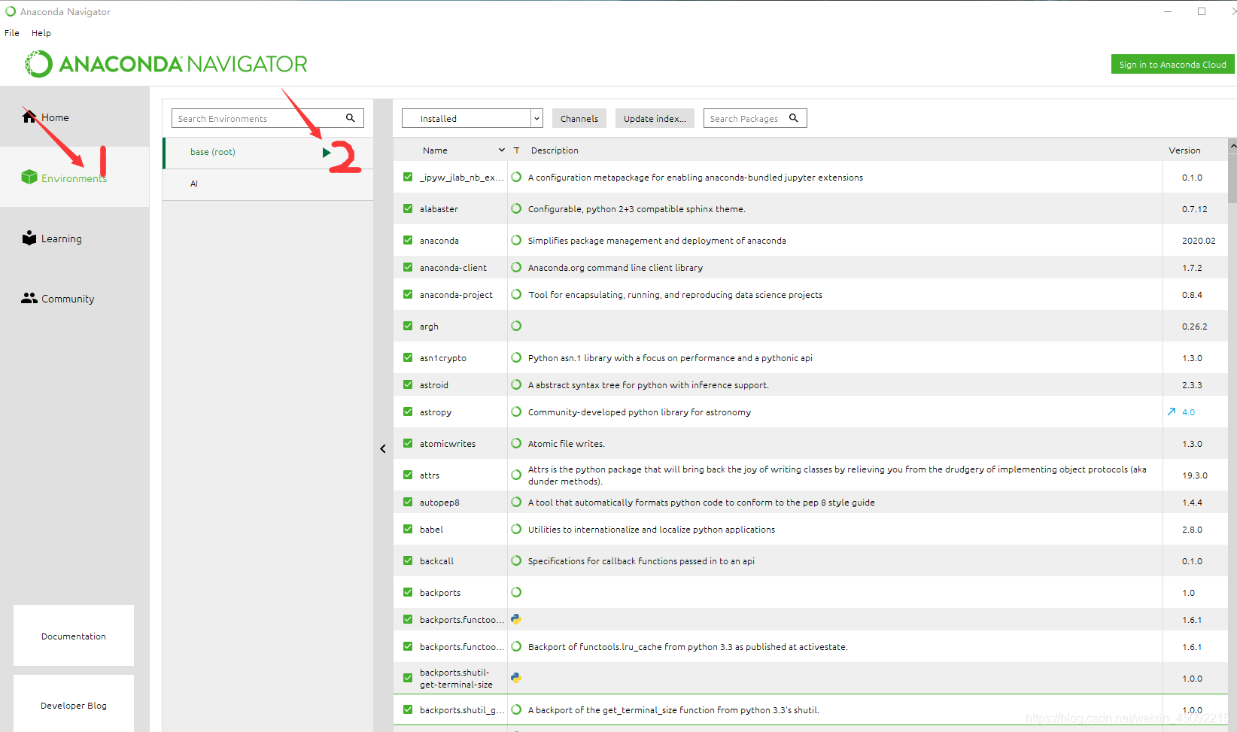Uncheck the alabaster package checkbox
Image resolution: width=1237 pixels, height=732 pixels.
408,208
